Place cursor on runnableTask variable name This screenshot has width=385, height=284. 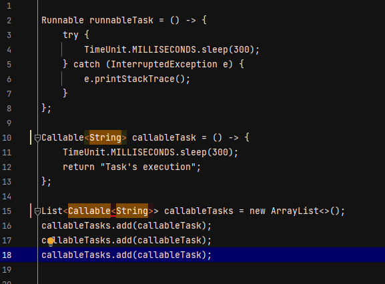[x=121, y=20]
